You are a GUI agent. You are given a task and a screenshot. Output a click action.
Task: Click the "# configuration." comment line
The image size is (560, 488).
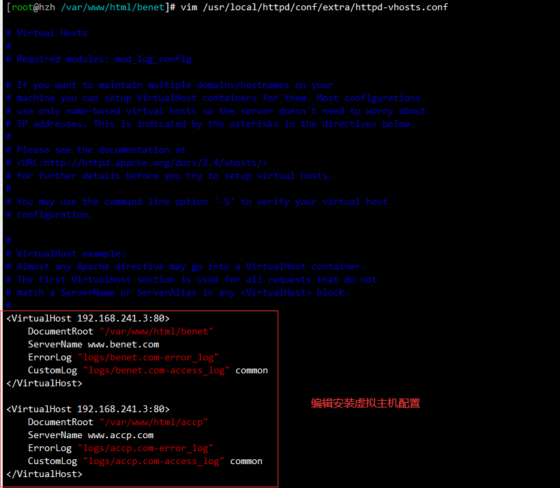coord(49,215)
